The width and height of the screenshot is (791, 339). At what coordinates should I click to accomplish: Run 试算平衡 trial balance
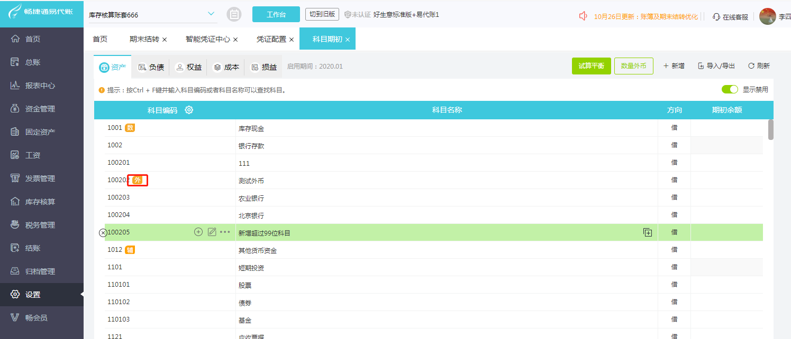(x=592, y=66)
